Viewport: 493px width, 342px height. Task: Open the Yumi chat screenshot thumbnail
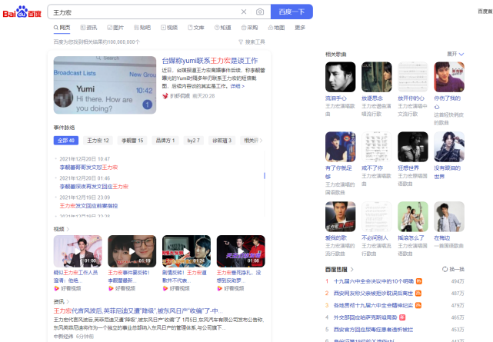click(x=105, y=85)
